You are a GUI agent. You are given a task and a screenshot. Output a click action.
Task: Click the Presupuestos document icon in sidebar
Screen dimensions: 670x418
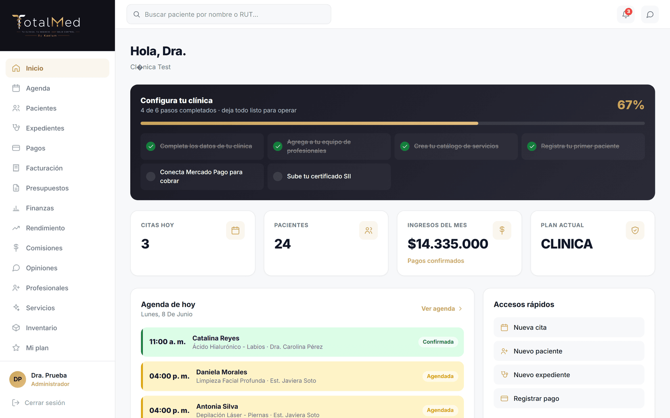16,188
